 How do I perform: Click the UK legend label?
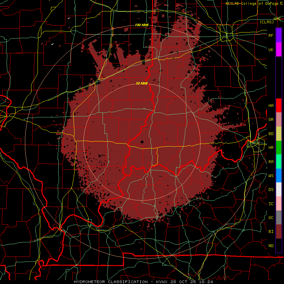point(271,50)
